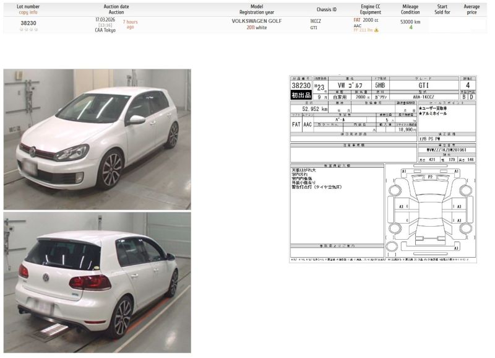This screenshot has width=495, height=358.
Task: Open the rear-view photo of the white Golf
Action: [x=97, y=282]
